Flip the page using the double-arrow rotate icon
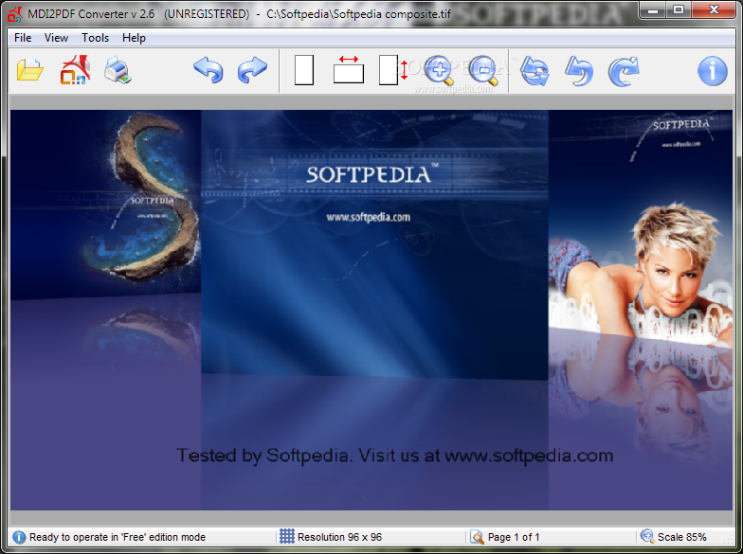This screenshot has width=743, height=554. click(535, 71)
